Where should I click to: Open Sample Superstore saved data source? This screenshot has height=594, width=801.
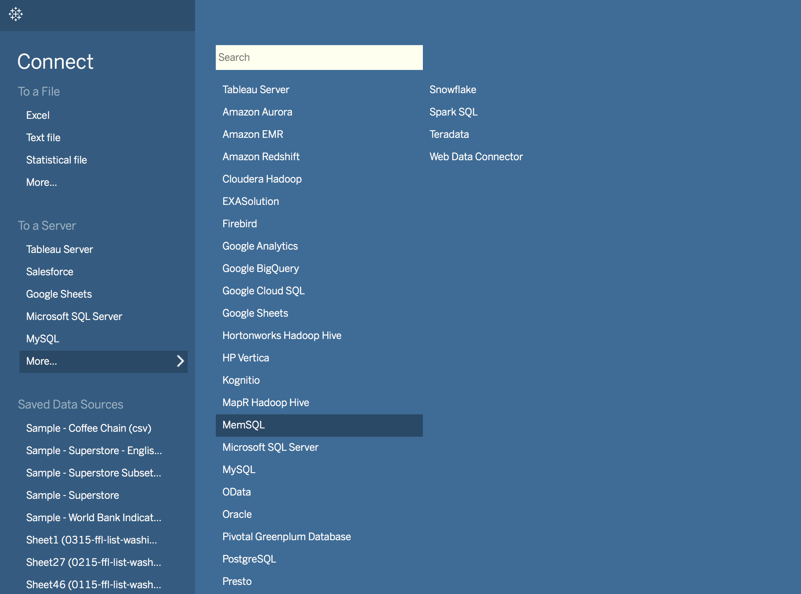[72, 495]
